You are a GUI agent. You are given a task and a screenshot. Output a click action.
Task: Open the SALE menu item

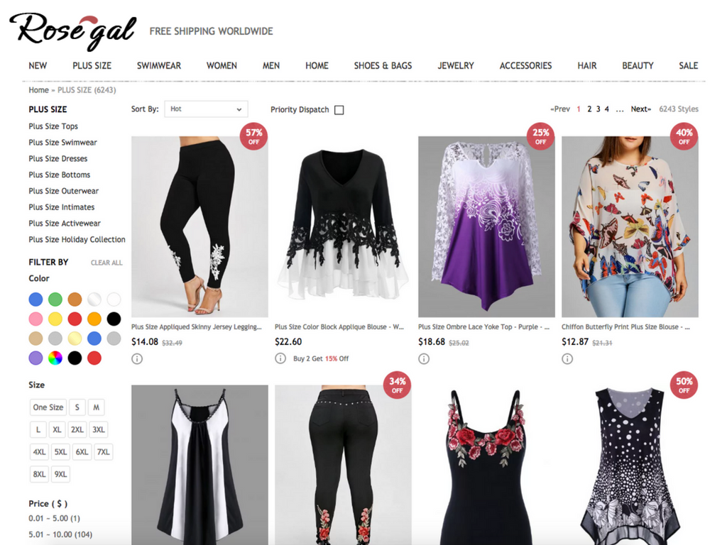(689, 66)
